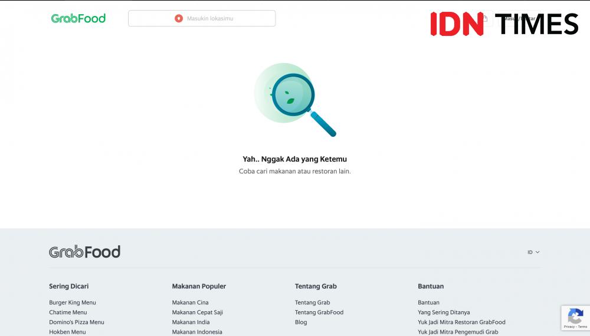The width and height of the screenshot is (590, 336).
Task: Open the Tentang GrabFood link
Action: tap(319, 312)
